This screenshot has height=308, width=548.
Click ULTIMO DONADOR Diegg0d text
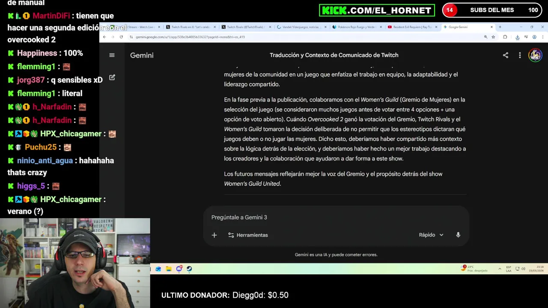225,295
